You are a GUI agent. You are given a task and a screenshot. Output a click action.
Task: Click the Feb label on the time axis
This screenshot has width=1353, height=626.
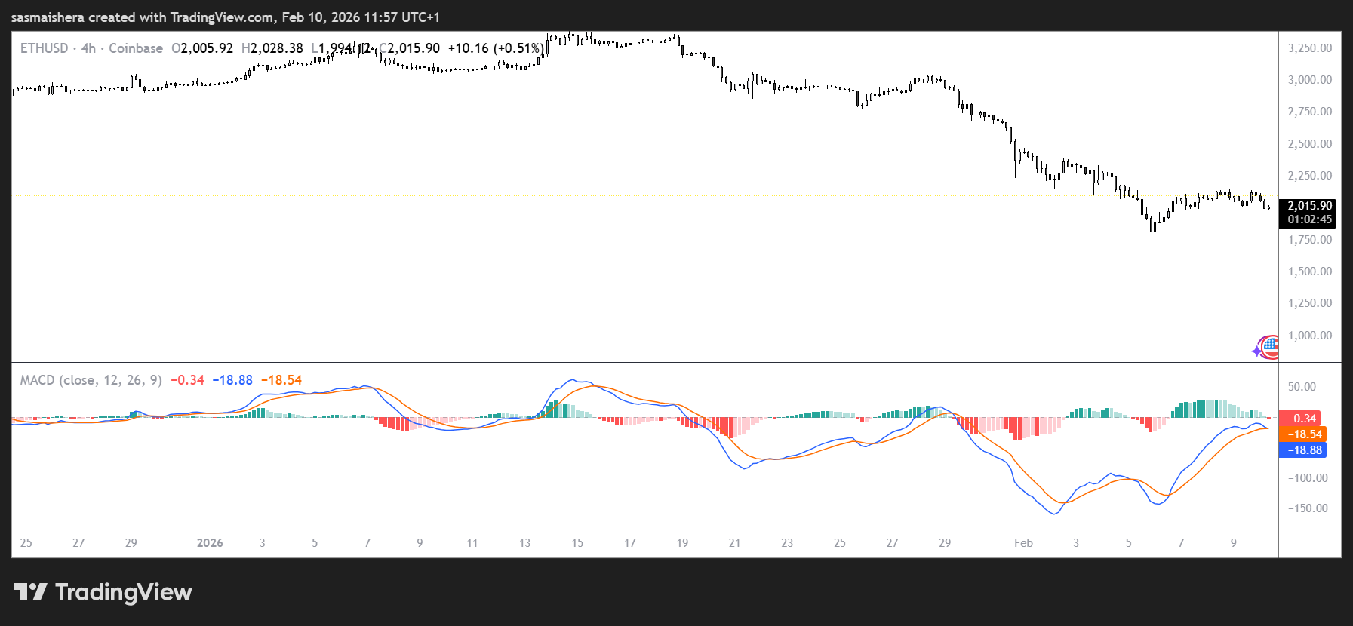tap(1023, 543)
